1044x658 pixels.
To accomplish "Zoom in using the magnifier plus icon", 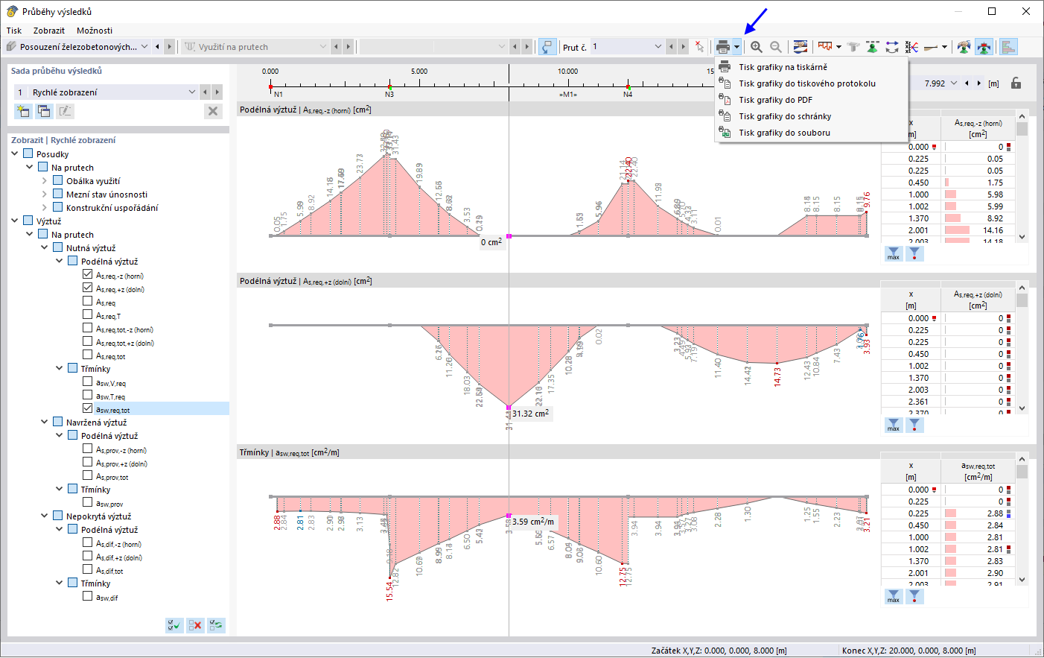I will click(x=757, y=47).
